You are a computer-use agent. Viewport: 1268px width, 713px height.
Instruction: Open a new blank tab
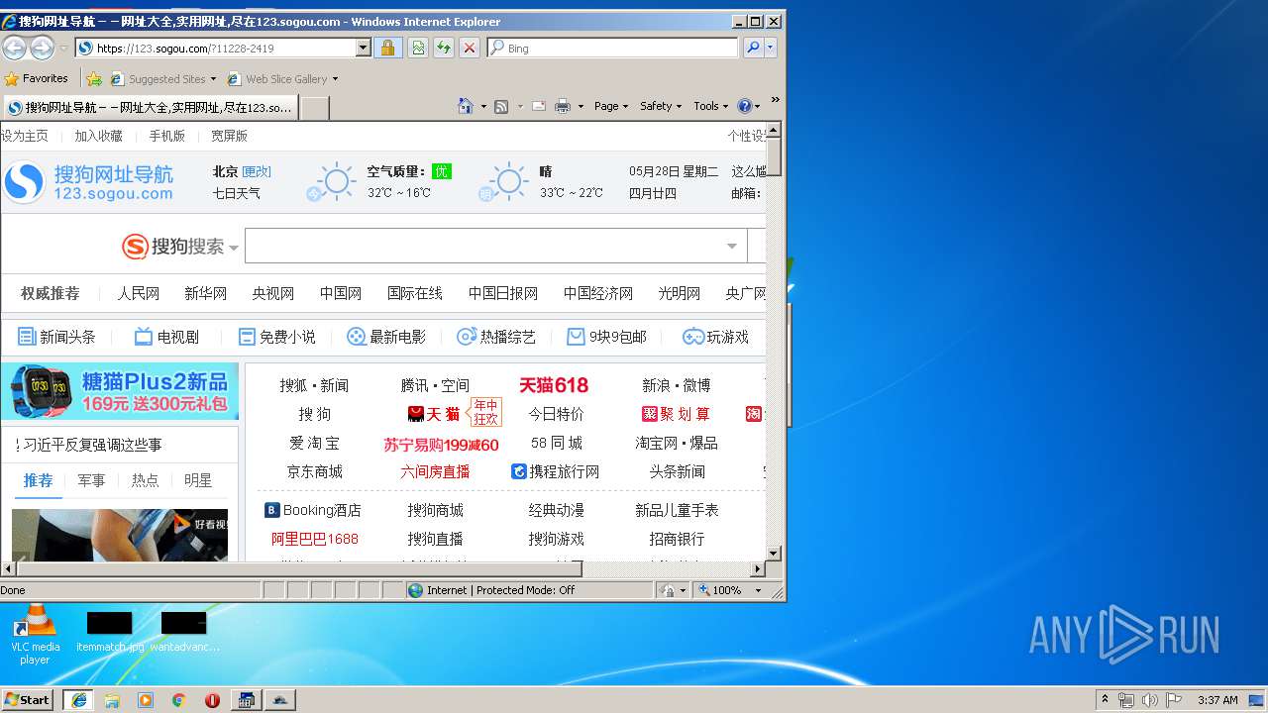coord(314,108)
